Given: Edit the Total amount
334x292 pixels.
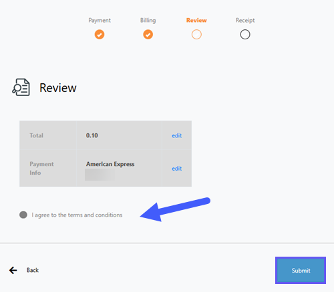Looking at the screenshot, I should [x=177, y=135].
